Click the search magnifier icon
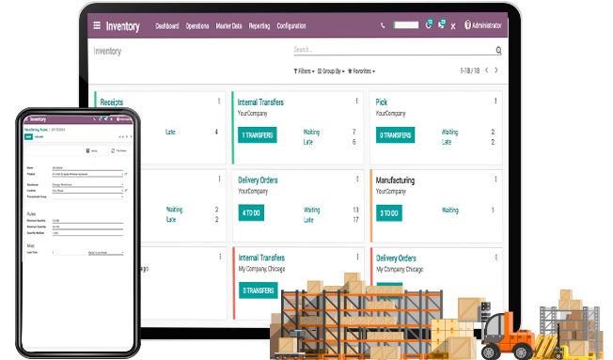 click(x=498, y=50)
